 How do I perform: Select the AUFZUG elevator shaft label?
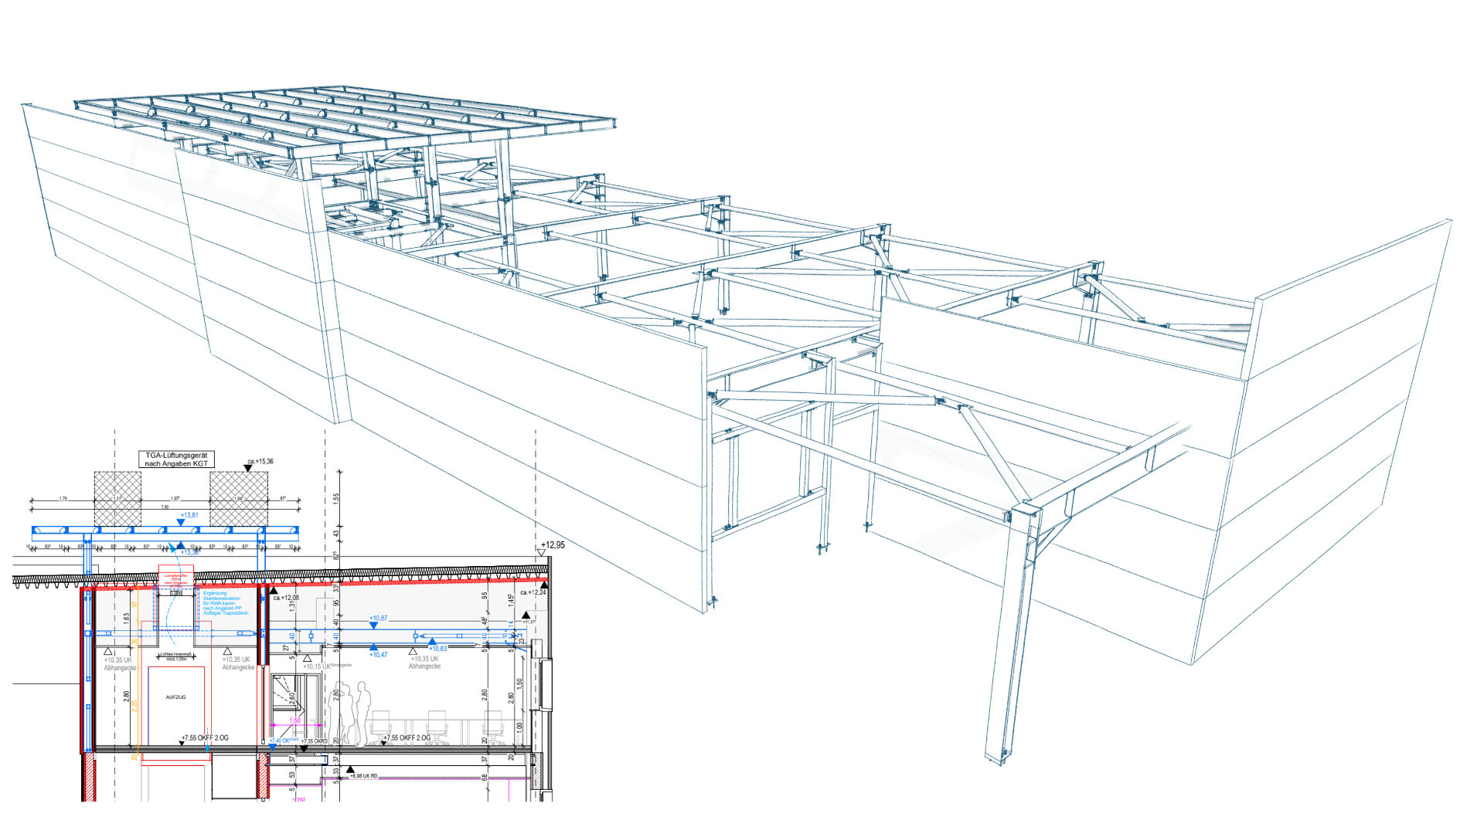175,697
